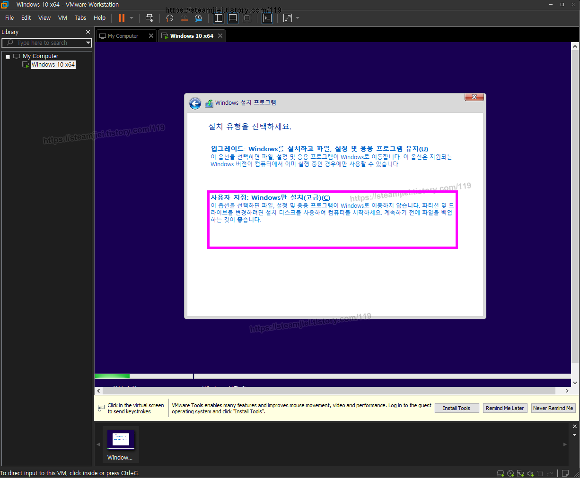580x478 pixels.
Task: Click the horizontal scrollbar under the VM view
Action: click(x=329, y=391)
